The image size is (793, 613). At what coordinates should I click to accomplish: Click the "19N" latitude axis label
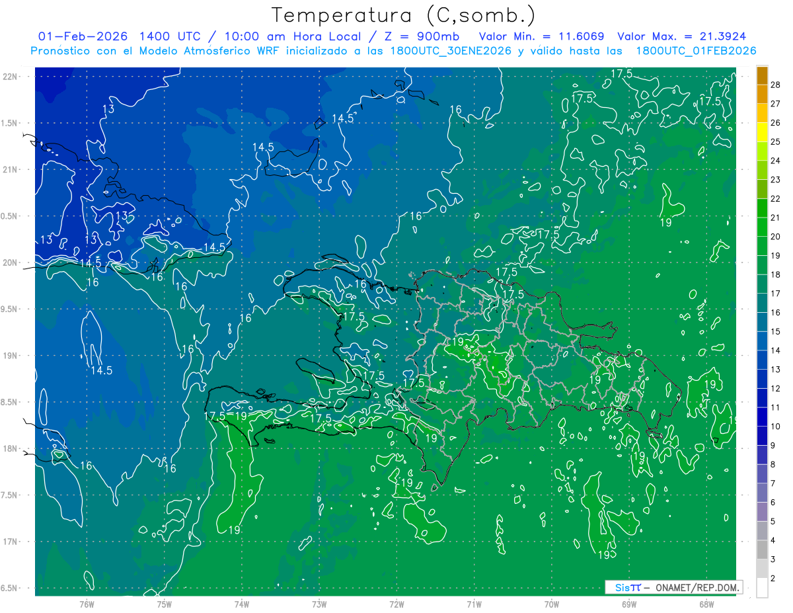click(10, 356)
